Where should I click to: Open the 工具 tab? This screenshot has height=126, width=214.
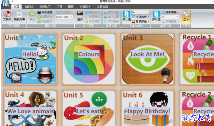[59, 7]
